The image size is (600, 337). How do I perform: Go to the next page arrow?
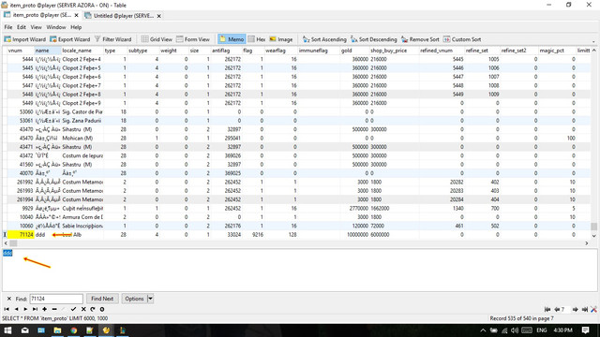click(x=575, y=310)
